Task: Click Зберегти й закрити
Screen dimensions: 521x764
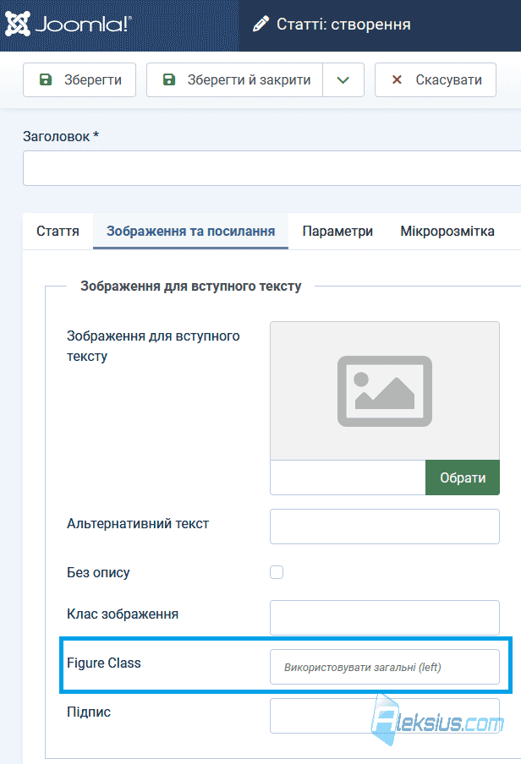Action: [x=234, y=80]
